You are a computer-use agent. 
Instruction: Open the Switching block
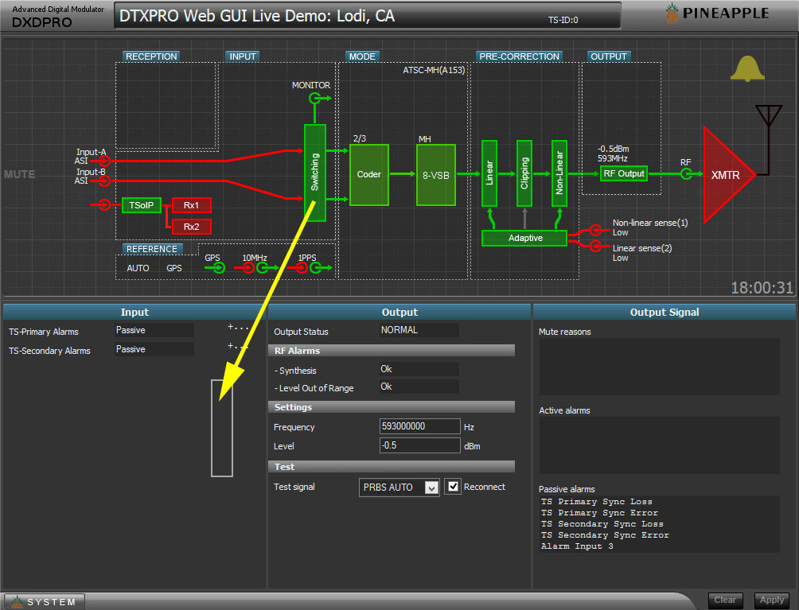[x=315, y=173]
